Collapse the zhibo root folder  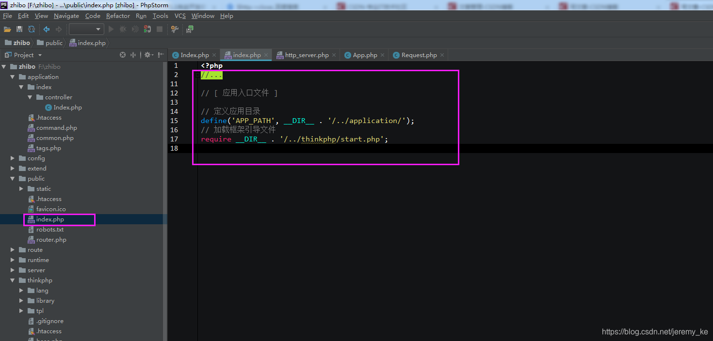(4, 67)
